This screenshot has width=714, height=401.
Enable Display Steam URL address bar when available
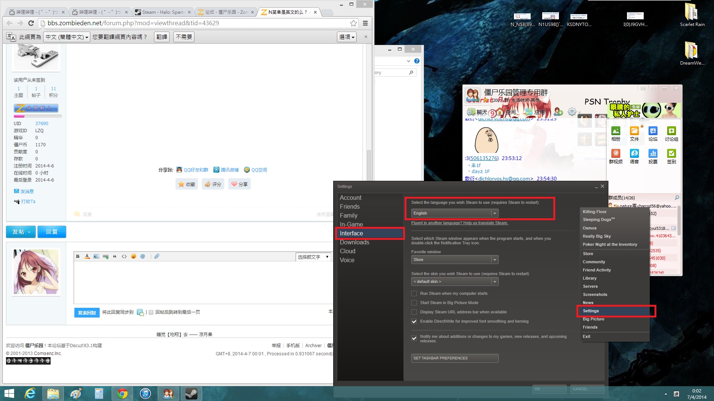point(414,312)
